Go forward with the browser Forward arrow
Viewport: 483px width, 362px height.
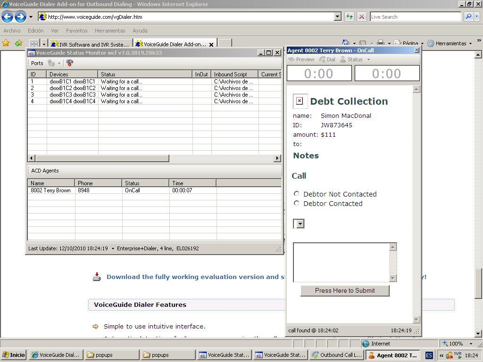click(20, 16)
